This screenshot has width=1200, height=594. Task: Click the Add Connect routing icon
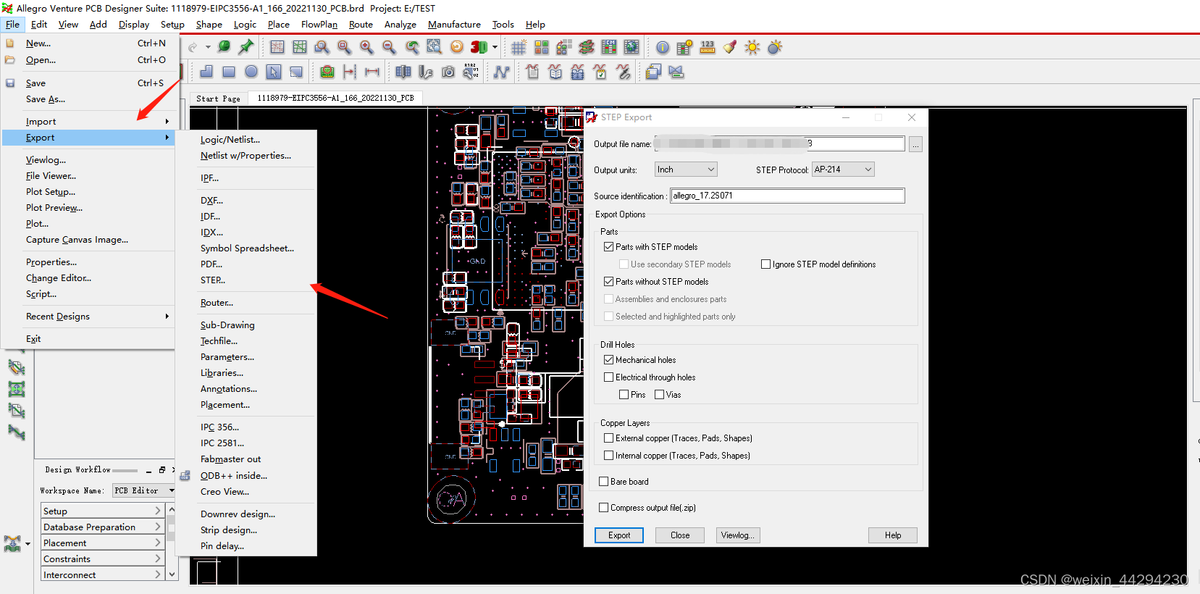pyautogui.click(x=502, y=72)
